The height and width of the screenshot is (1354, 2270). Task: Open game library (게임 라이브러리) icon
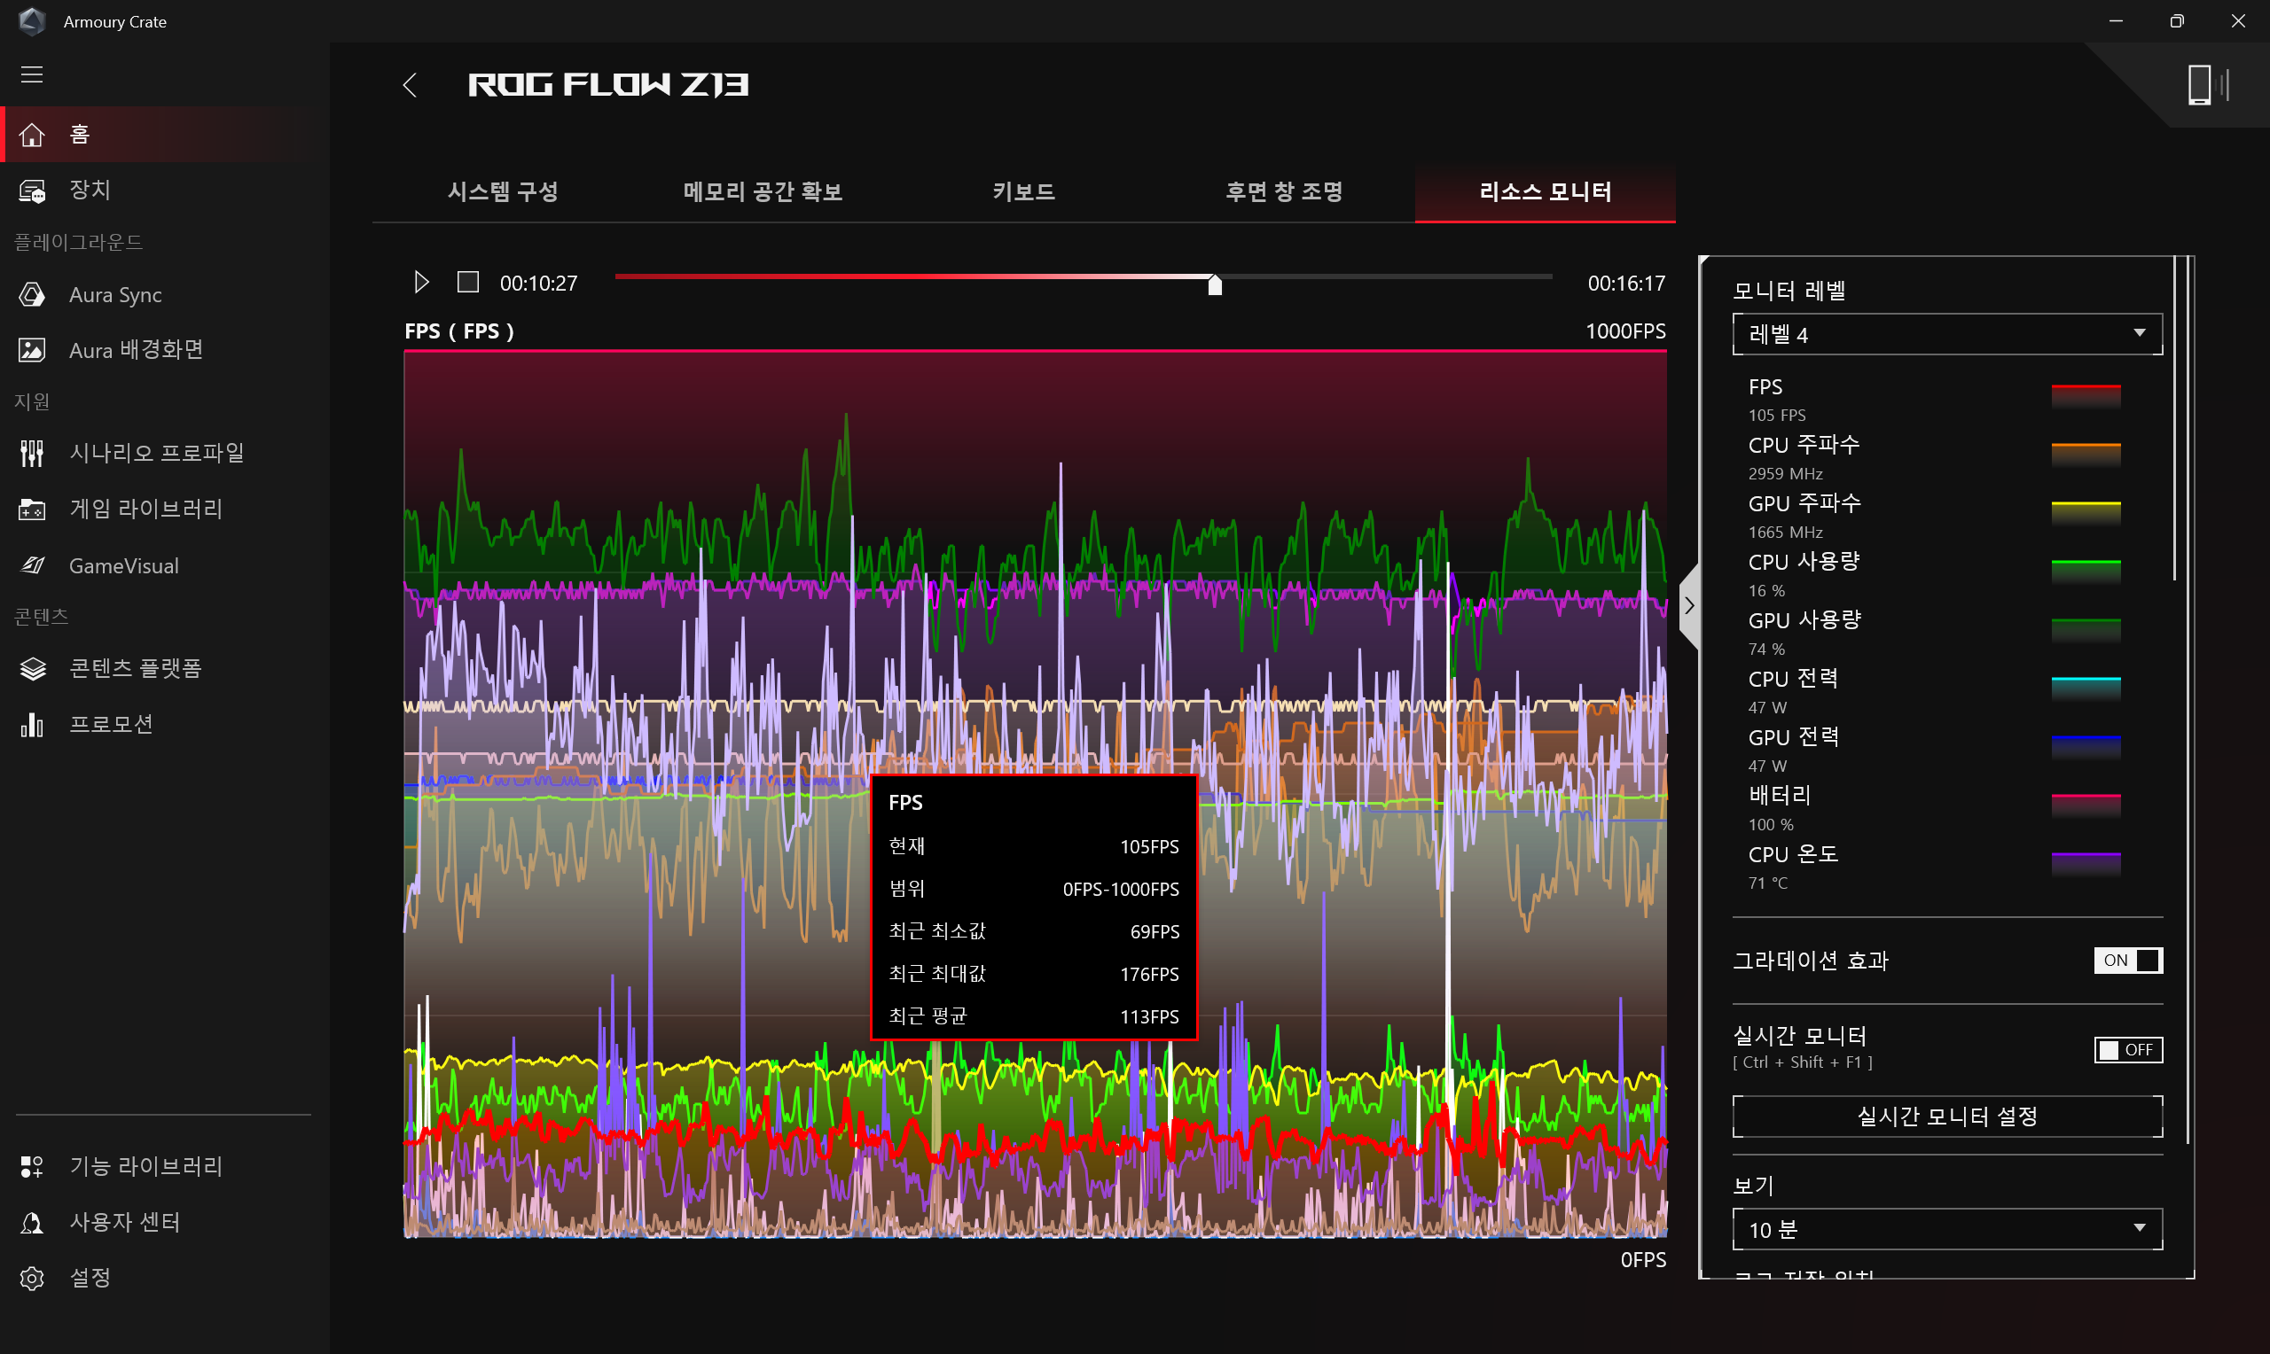[x=32, y=510]
